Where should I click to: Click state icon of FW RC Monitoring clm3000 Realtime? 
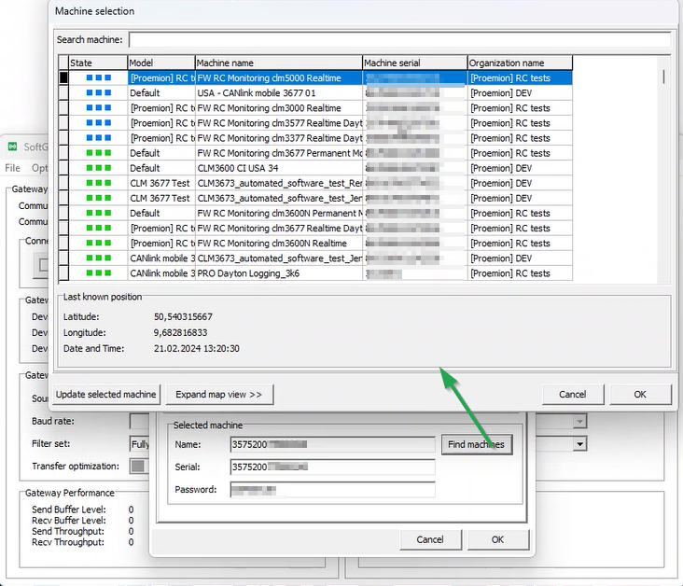pos(99,108)
